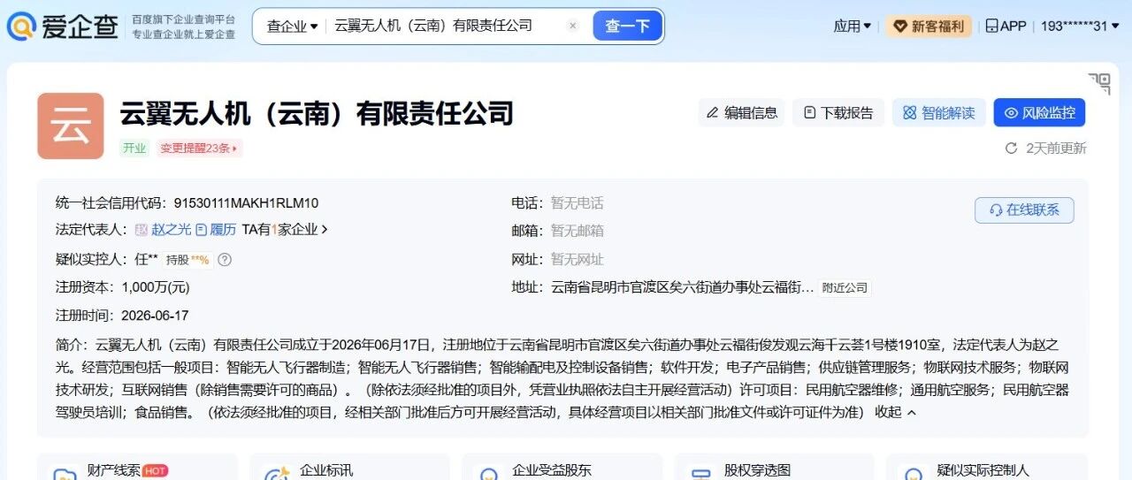
Task: Click the registration date 2026-06-17
Action: click(155, 316)
